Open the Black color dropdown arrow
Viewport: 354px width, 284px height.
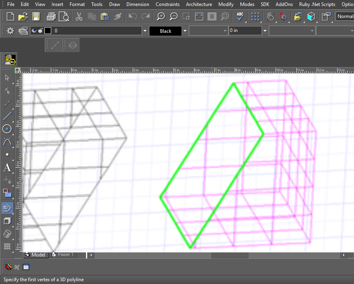(x=185, y=31)
